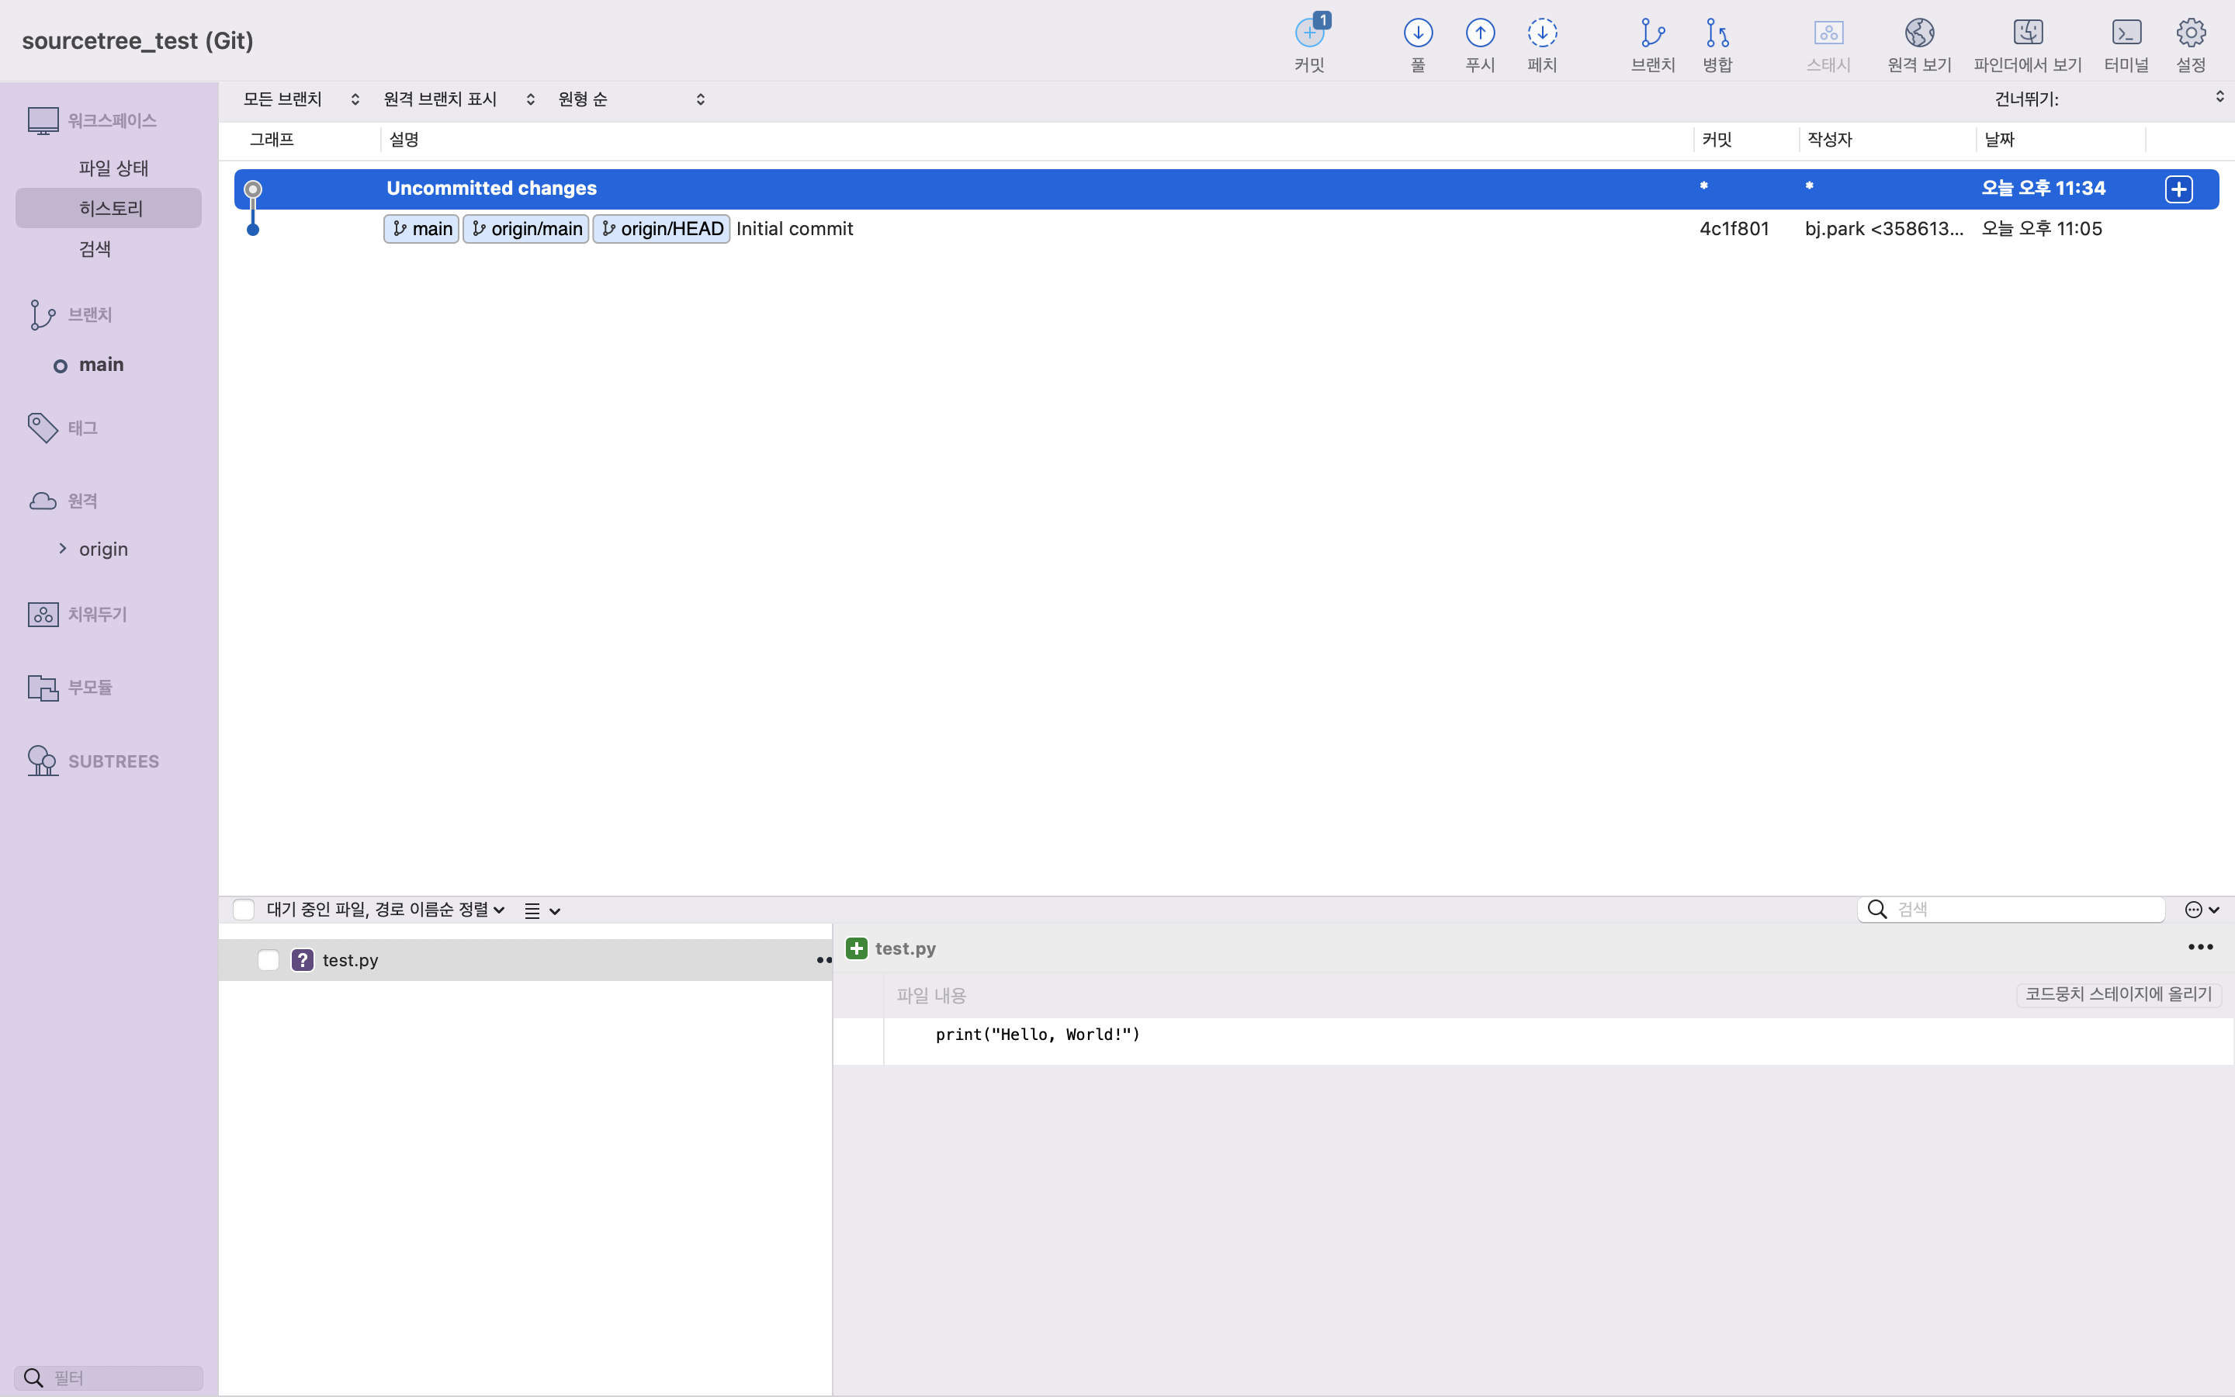Click the Fetch toolbar icon
The height and width of the screenshot is (1397, 2235).
[x=1541, y=34]
